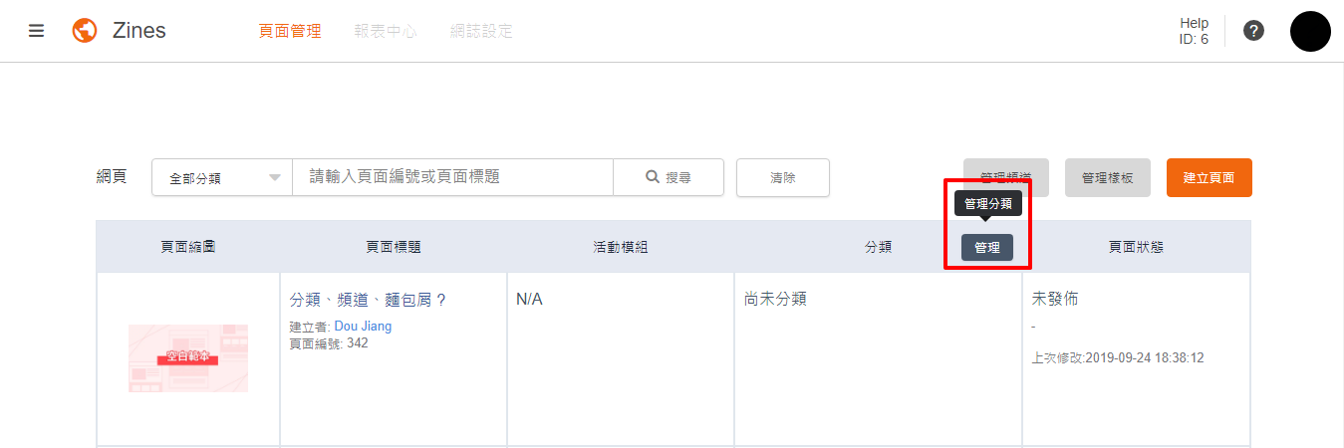Click the 管理 button beside 分類
Screen dimensions: 1344x448
click(986, 248)
